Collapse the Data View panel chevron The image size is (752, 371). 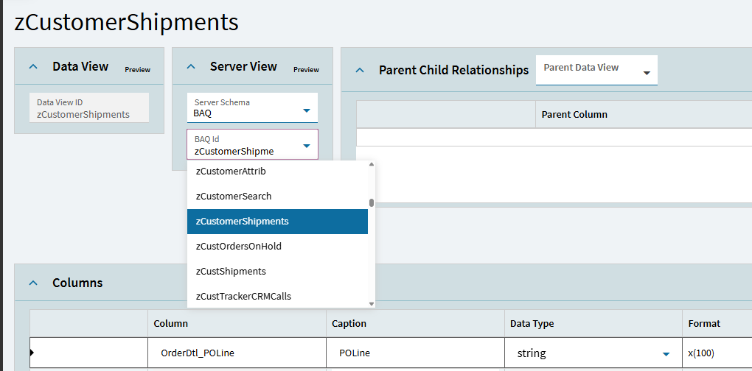click(x=32, y=67)
